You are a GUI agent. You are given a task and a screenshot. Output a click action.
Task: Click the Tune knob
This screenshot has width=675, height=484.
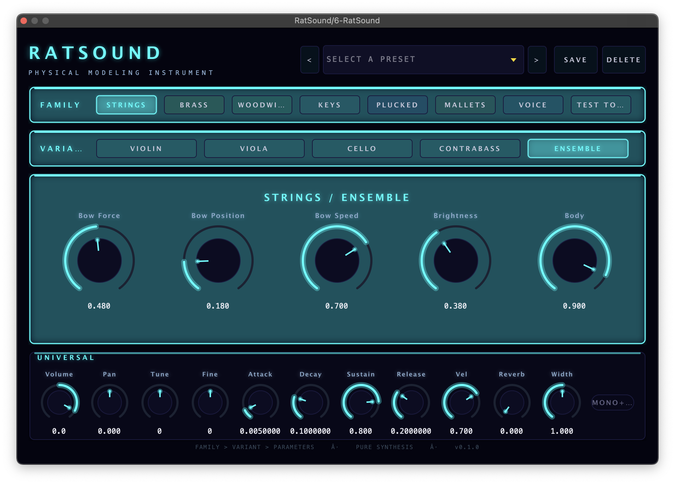(x=160, y=402)
